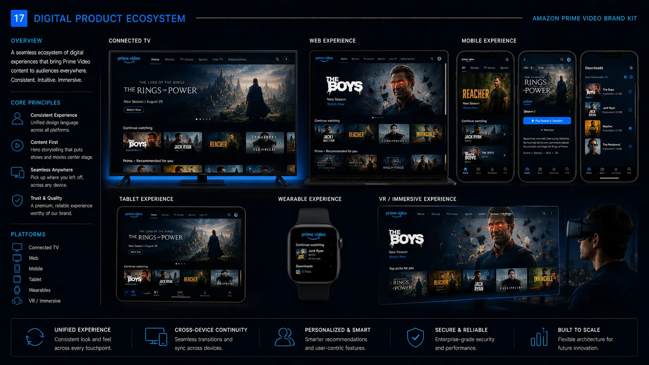Click the search icon on the web laptop screen

pyautogui.click(x=432, y=59)
